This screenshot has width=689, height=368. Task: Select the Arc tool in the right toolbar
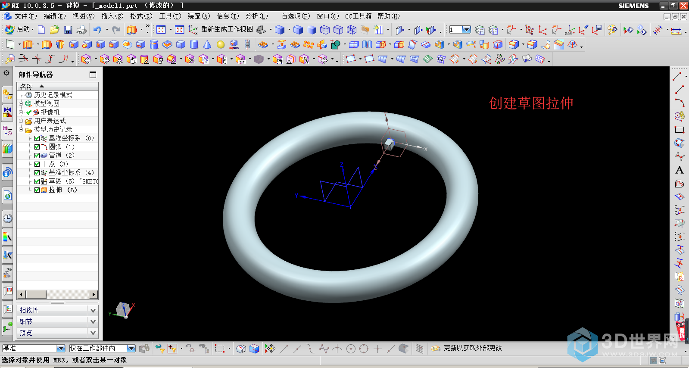coord(680,103)
